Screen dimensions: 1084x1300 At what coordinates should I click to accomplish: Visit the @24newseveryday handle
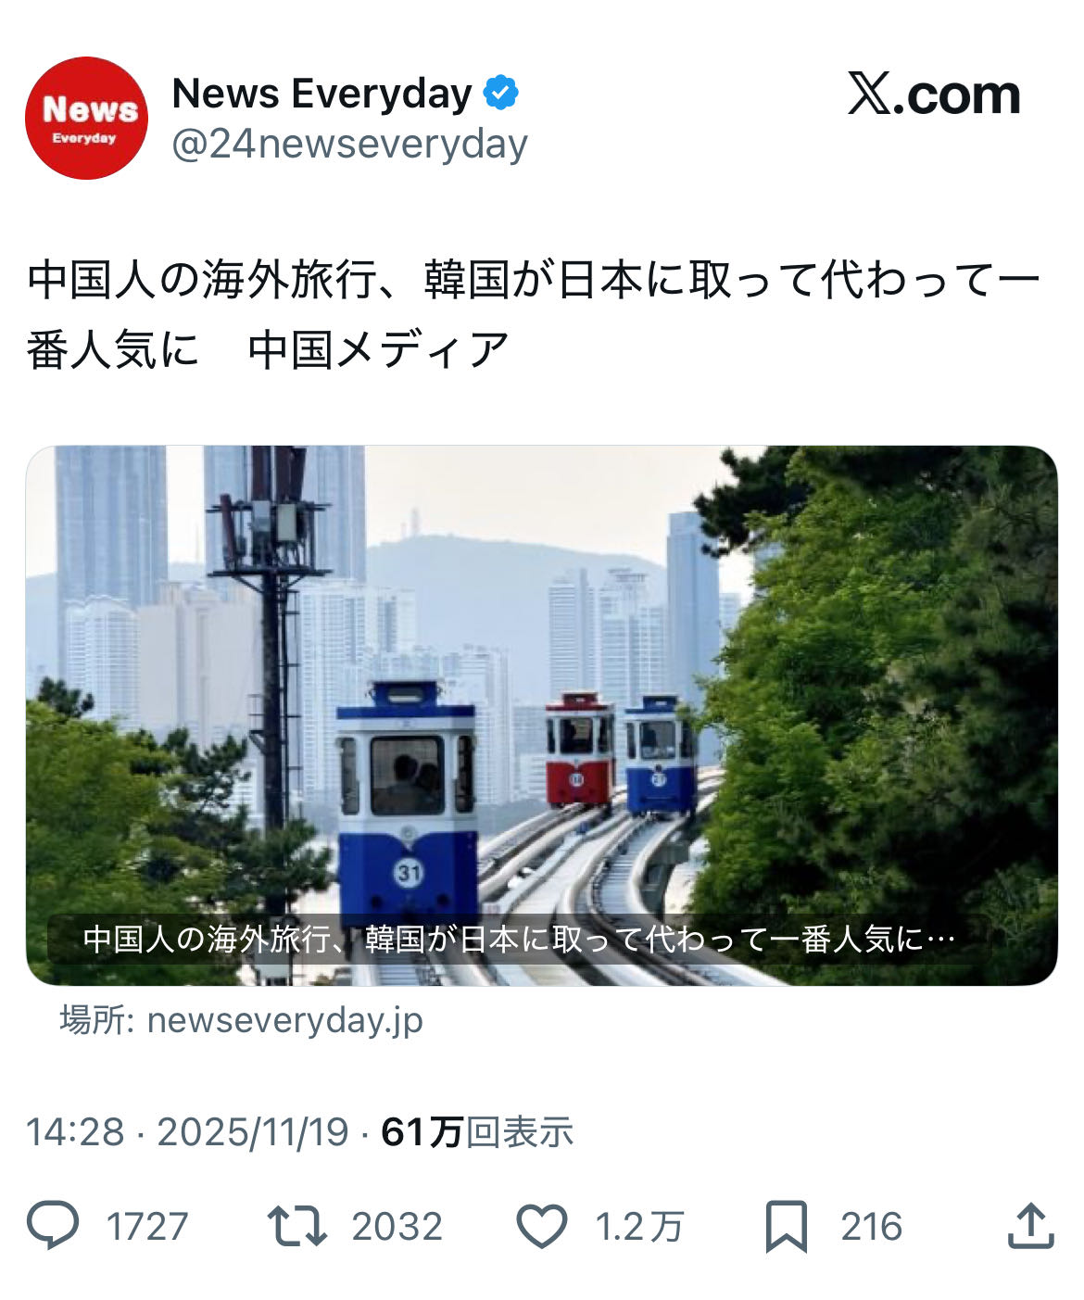[x=350, y=145]
